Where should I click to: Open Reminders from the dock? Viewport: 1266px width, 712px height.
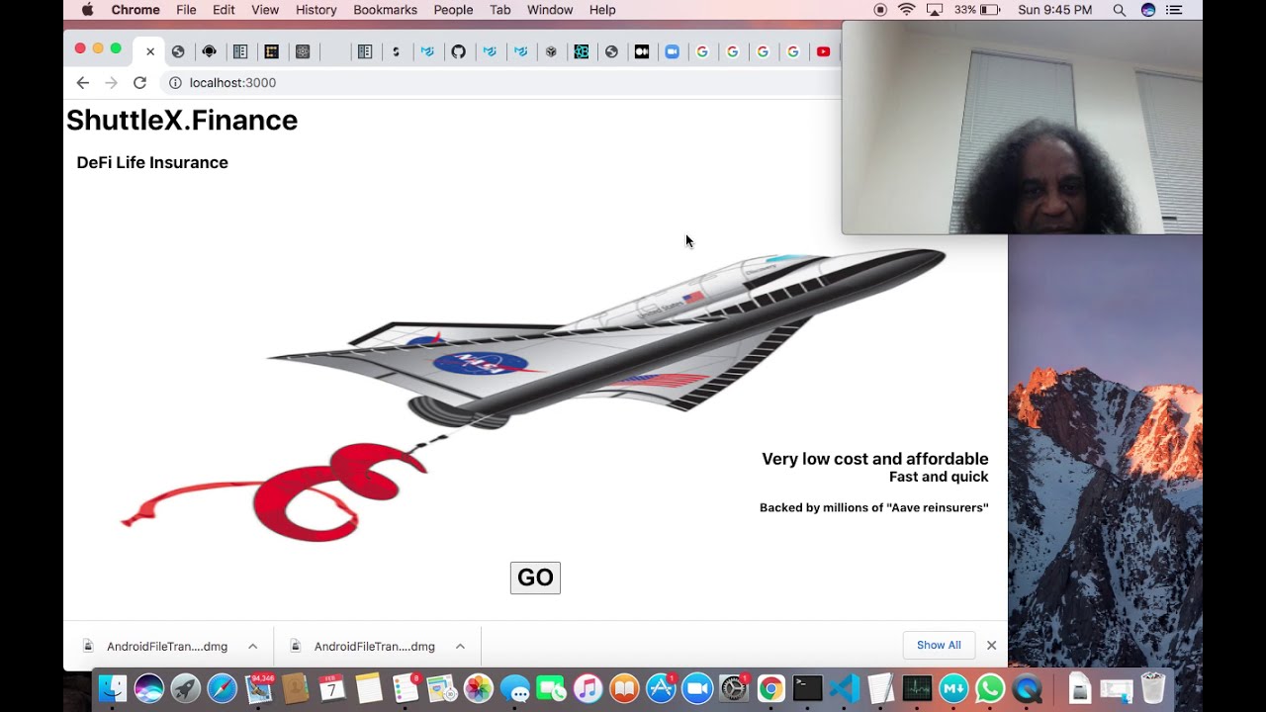[x=406, y=688]
